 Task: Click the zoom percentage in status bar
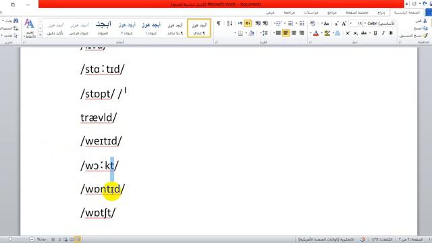[x=42, y=240]
